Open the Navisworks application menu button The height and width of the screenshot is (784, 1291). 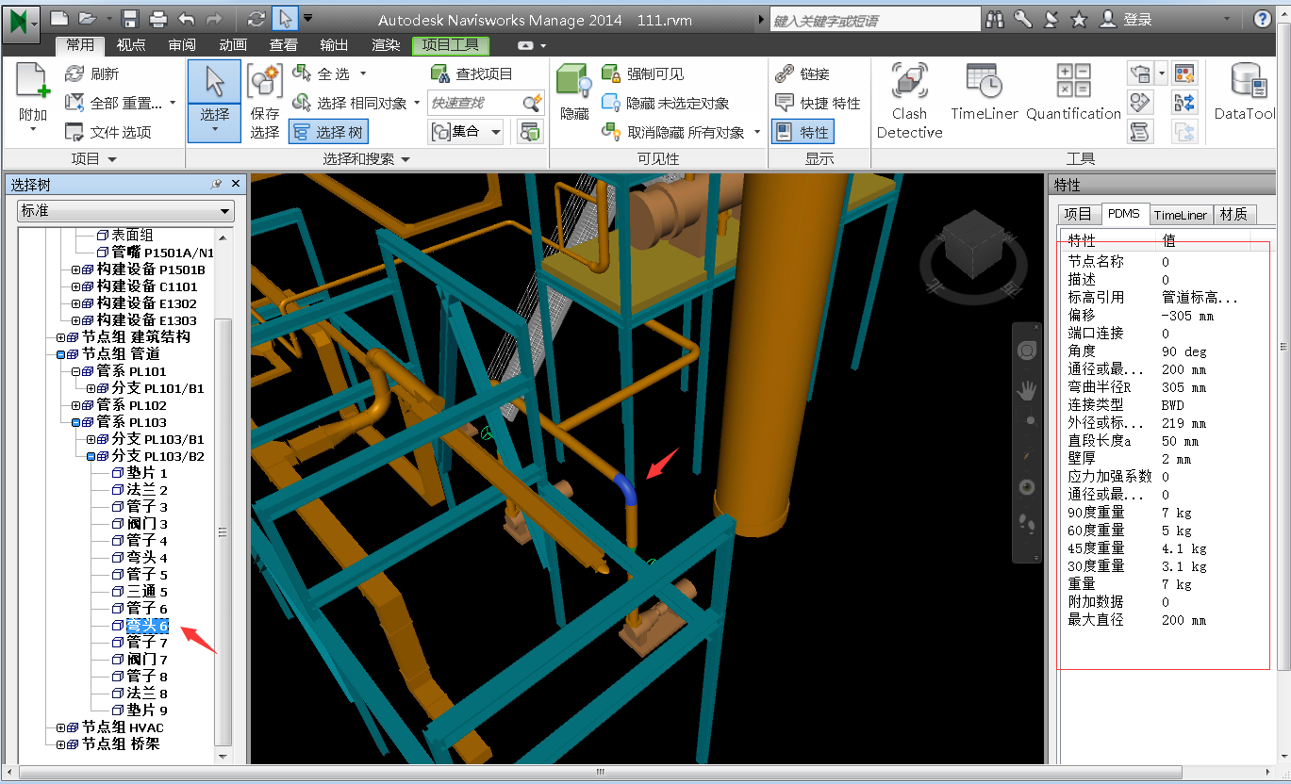21,23
